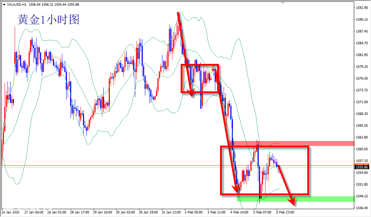The image size is (371, 217).
Task: Click the 1592.90 price axis label
Action: click(x=362, y=8)
